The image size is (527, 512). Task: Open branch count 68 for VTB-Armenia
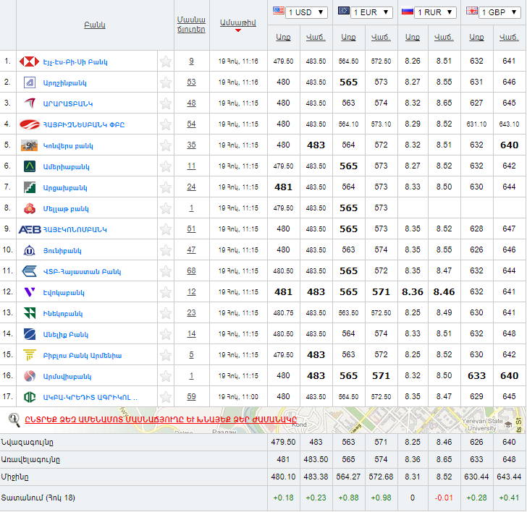coord(191,271)
